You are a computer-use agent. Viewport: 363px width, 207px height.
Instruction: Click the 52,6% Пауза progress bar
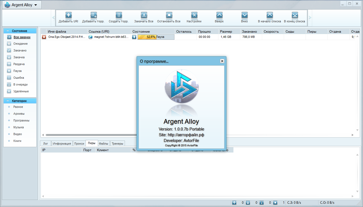(x=156, y=37)
